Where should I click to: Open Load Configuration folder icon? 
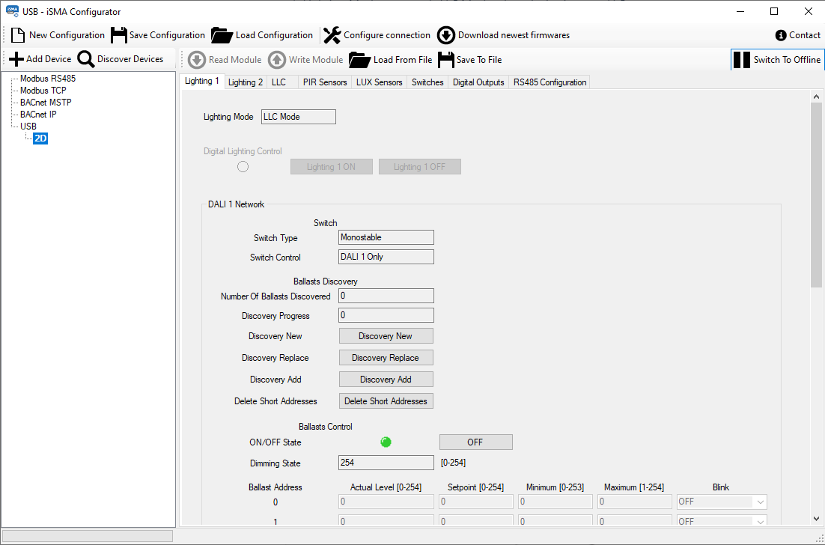[x=222, y=35]
